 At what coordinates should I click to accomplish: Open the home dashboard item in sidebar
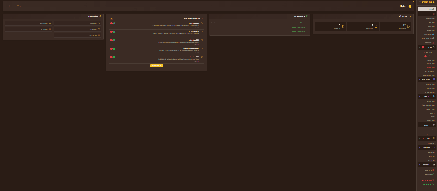[427, 9]
